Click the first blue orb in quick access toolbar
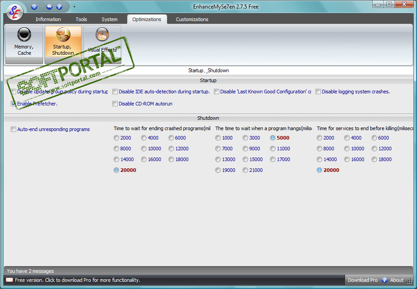 (x=34, y=7)
